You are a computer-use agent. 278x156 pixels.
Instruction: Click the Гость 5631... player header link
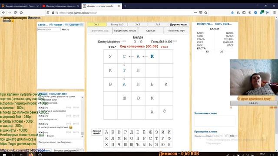(x=223, y=24)
